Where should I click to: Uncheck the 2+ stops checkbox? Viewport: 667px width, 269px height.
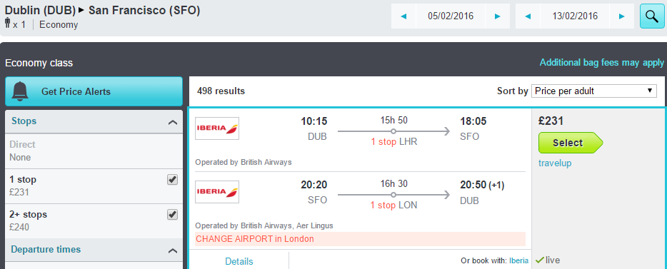pyautogui.click(x=172, y=215)
